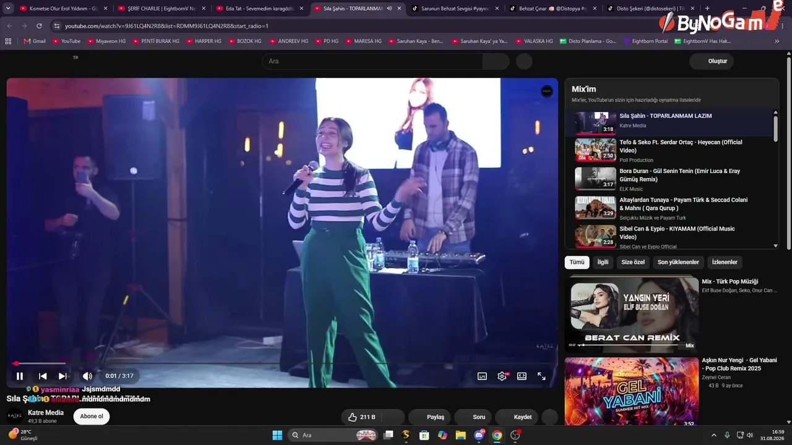Screen dimensions: 792x445
Task: Focus the YouTube search field labelled Ara
Action: coord(372,61)
